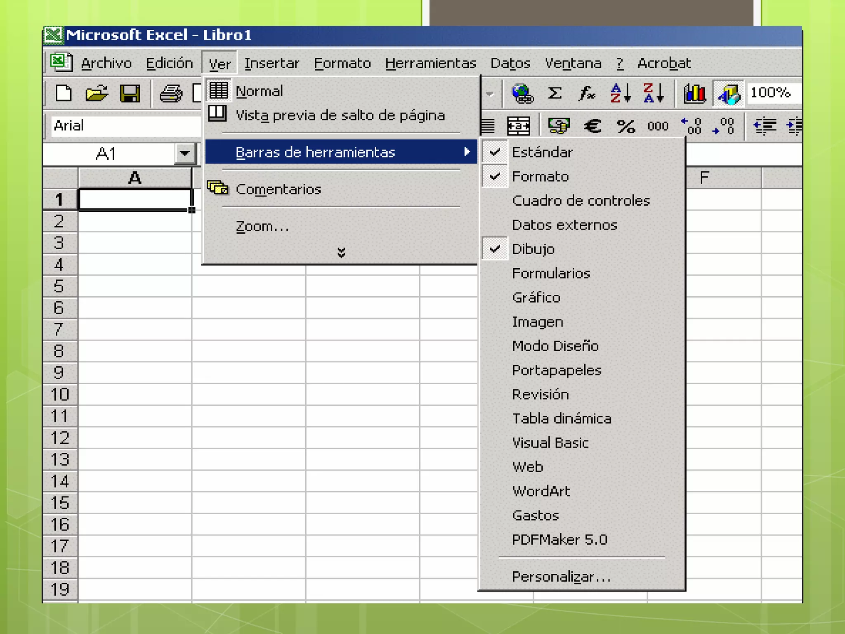Open the Name Box dropdown arrow
The height and width of the screenshot is (634, 845).
point(184,154)
